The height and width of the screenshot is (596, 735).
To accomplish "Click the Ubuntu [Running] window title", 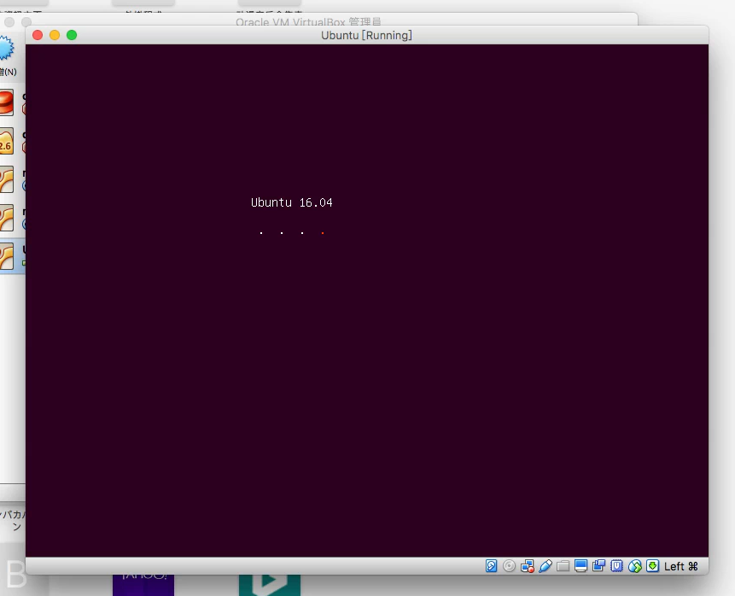I will tap(366, 35).
